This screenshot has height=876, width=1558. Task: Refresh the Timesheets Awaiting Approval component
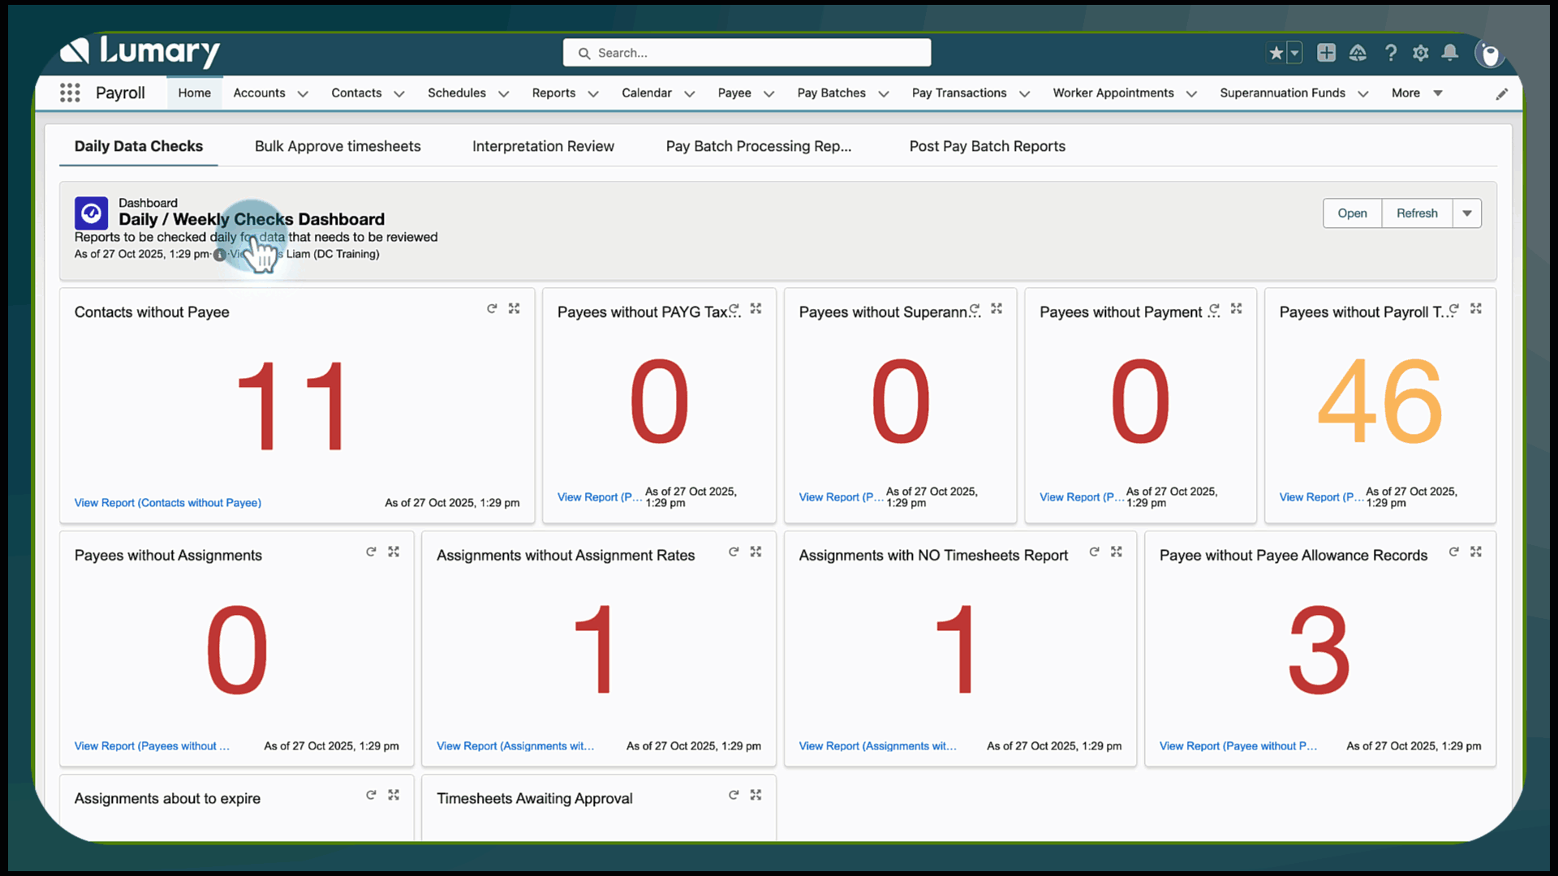[734, 795]
